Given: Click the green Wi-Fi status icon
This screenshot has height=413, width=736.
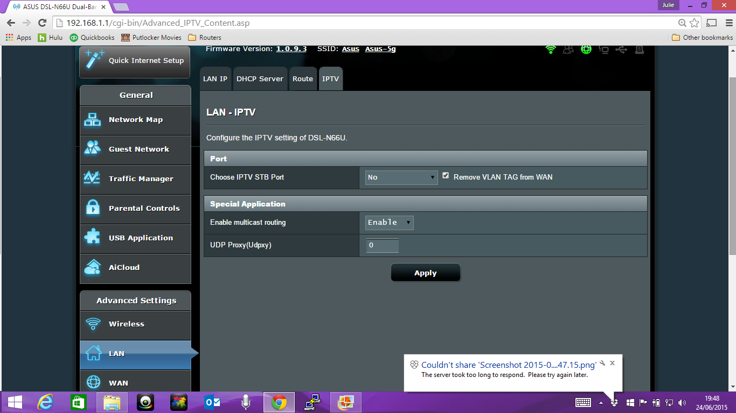Looking at the screenshot, I should pos(550,49).
